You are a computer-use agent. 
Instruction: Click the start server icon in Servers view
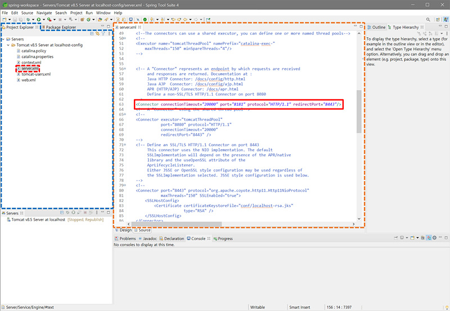(x=73, y=213)
